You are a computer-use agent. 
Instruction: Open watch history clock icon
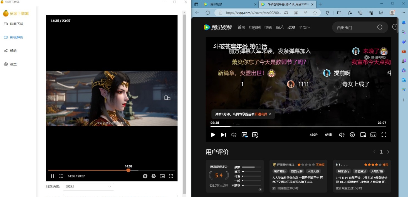click(395, 27)
